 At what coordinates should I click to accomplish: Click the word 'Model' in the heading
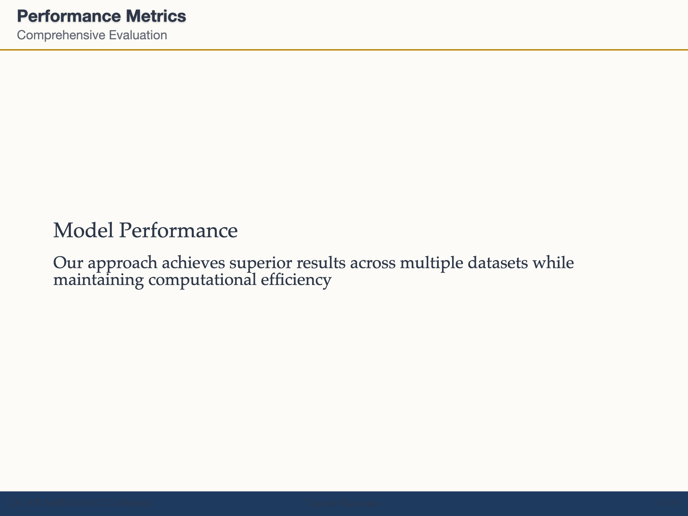(84, 231)
